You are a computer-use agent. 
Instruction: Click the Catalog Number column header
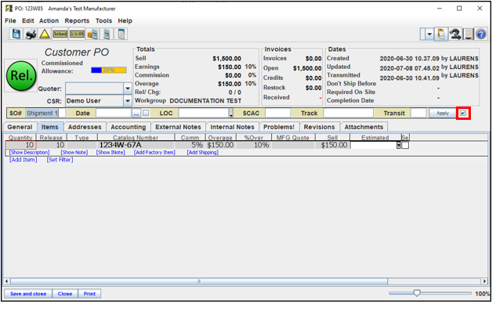pyautogui.click(x=136, y=138)
